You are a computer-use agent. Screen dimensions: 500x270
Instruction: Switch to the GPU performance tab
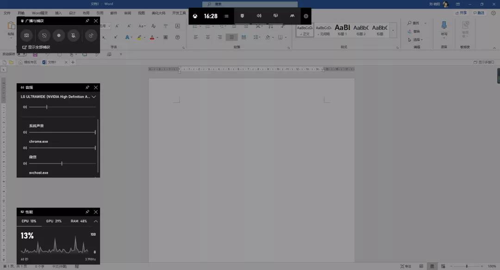point(54,221)
